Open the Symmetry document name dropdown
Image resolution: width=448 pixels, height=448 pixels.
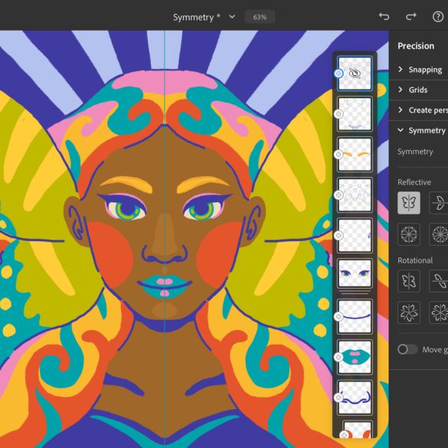232,17
